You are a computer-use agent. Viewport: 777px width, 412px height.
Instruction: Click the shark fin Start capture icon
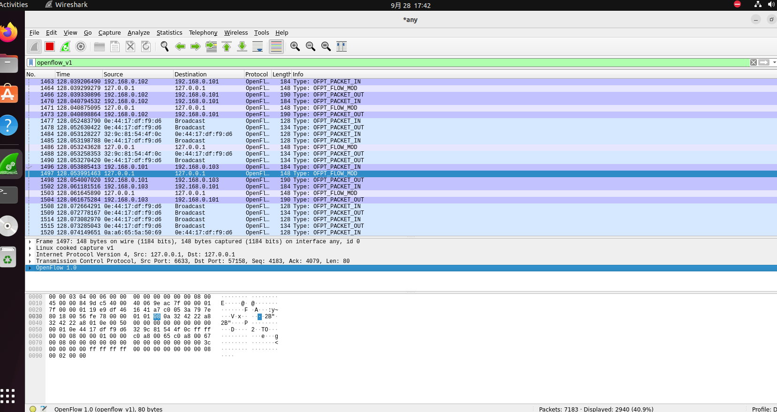coord(34,46)
